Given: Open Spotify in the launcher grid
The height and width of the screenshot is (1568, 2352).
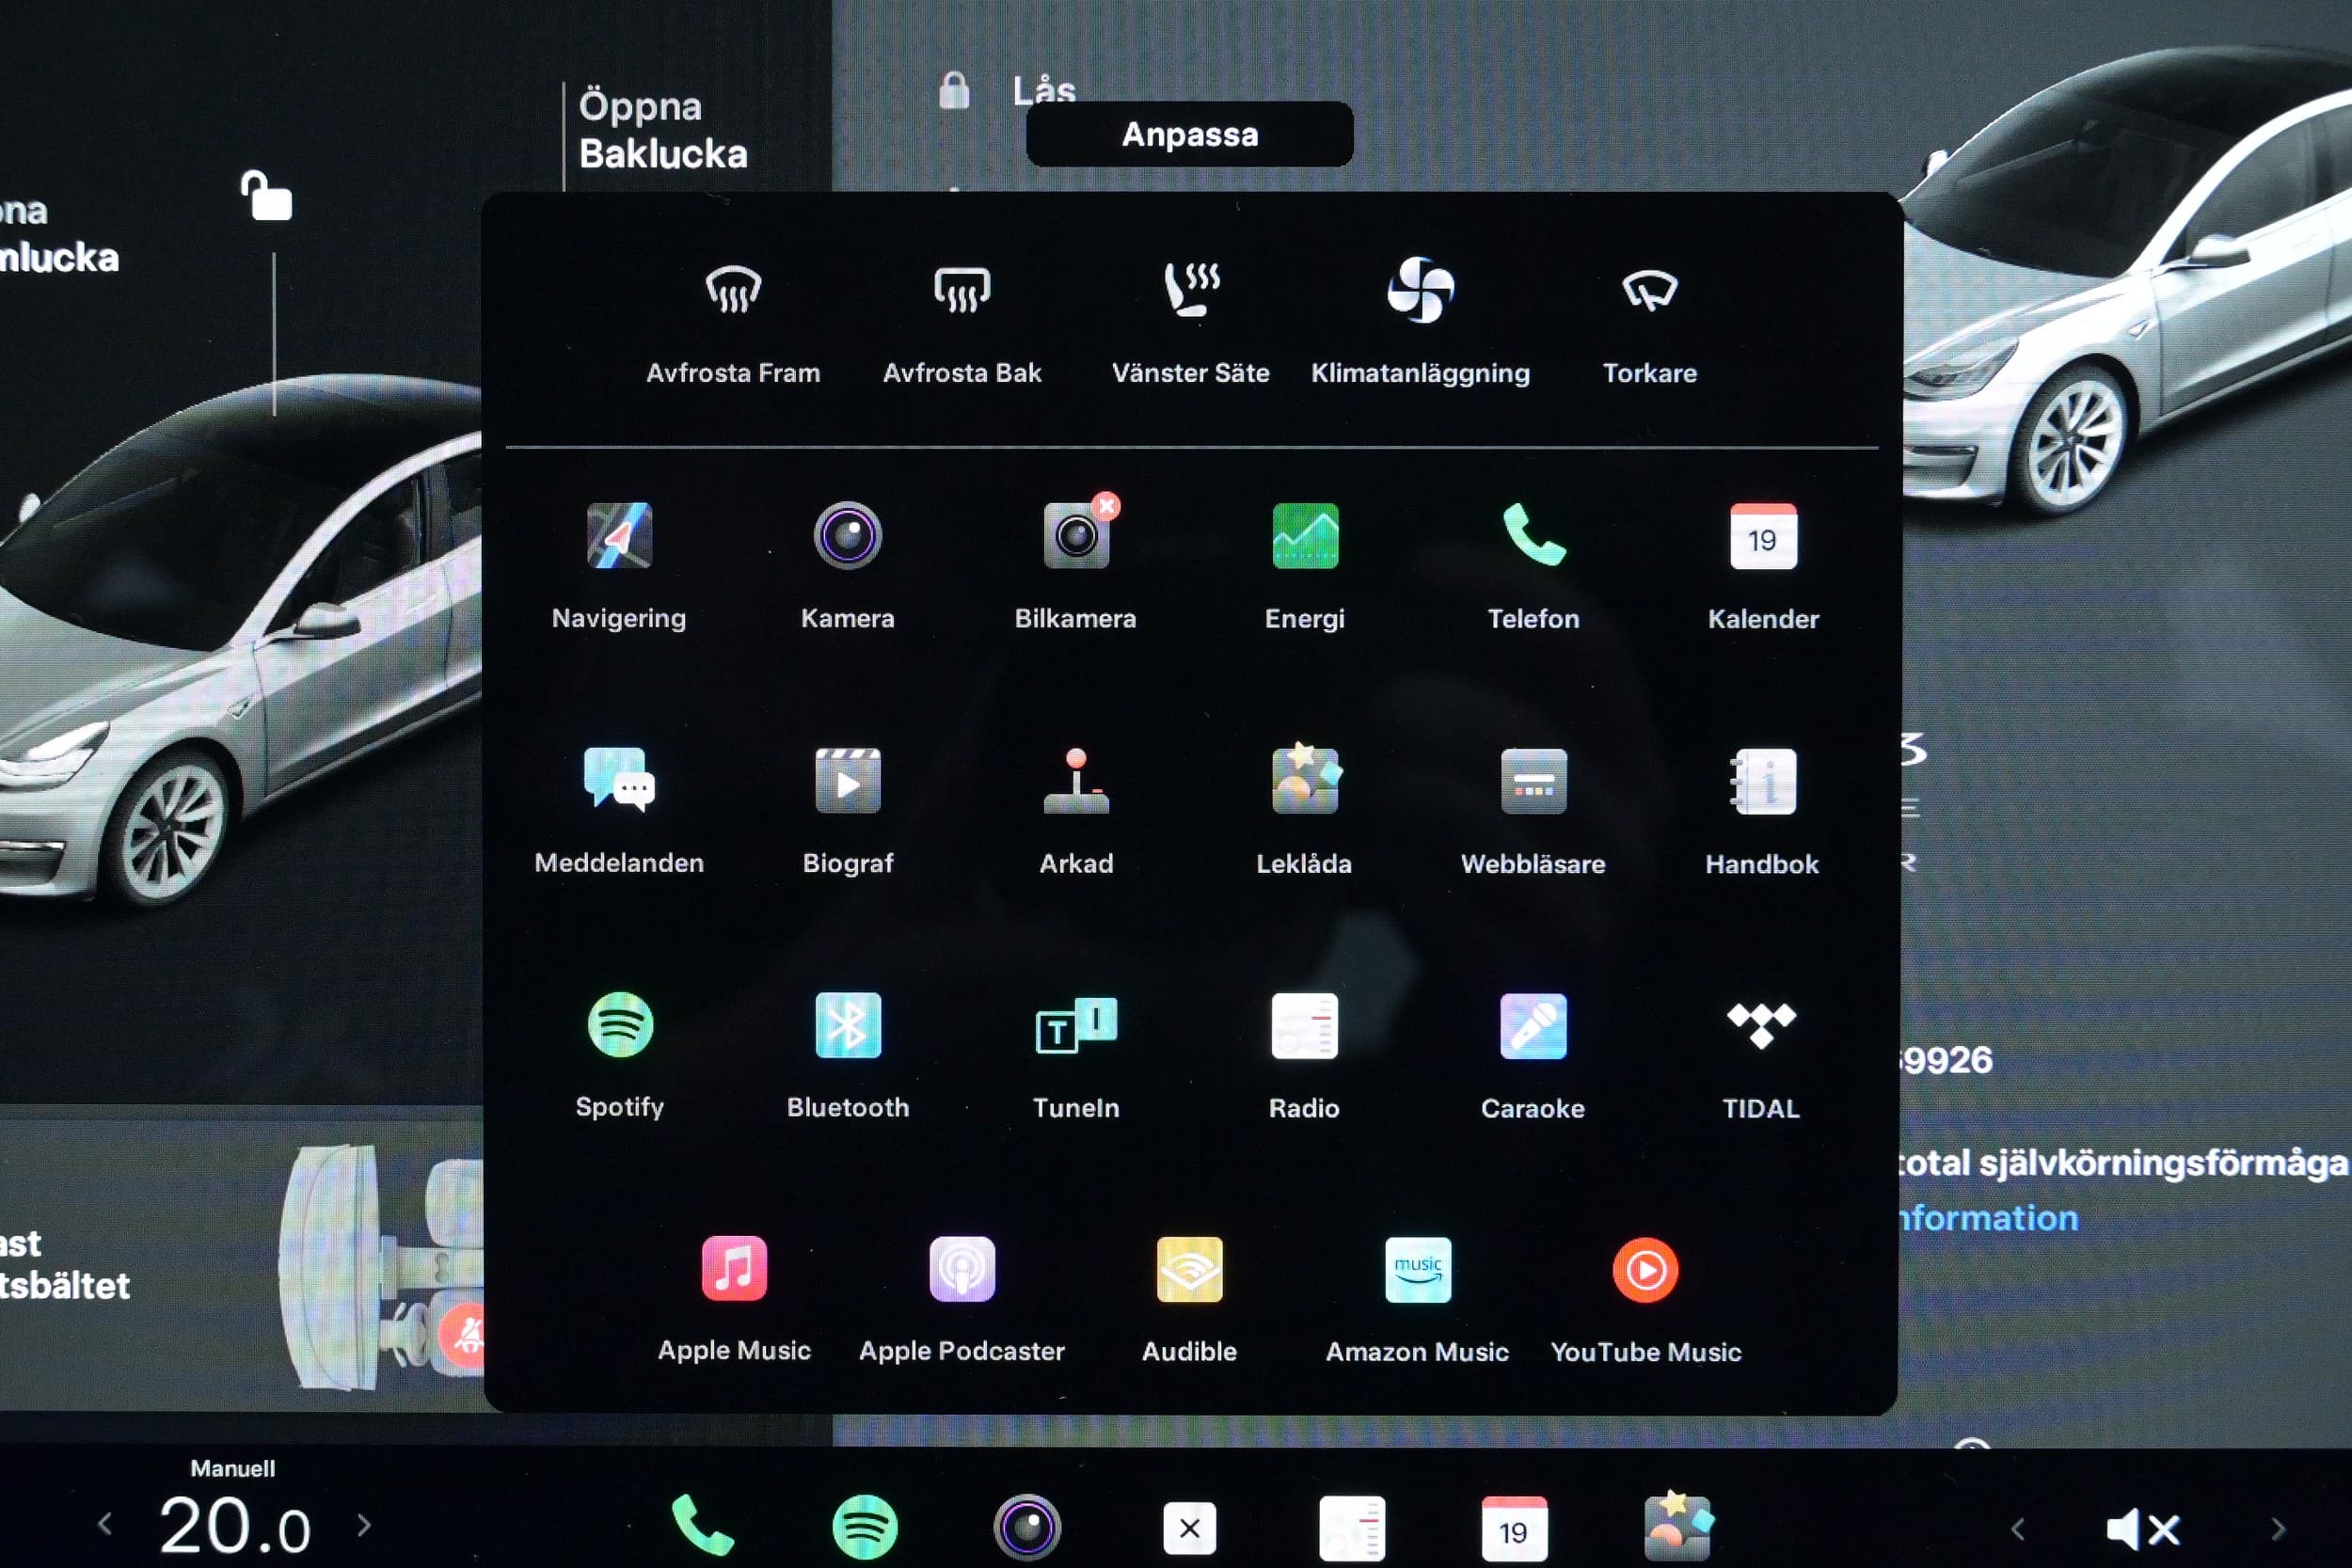Looking at the screenshot, I should click(620, 1055).
